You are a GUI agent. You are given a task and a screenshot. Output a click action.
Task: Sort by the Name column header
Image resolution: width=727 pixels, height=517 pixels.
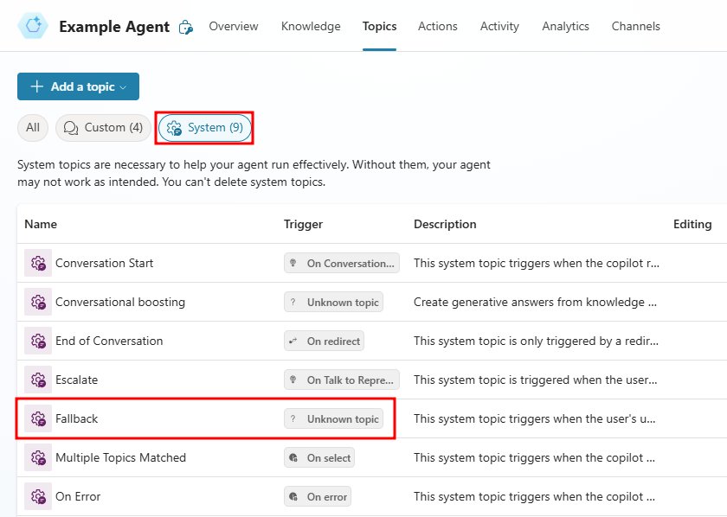click(x=41, y=224)
